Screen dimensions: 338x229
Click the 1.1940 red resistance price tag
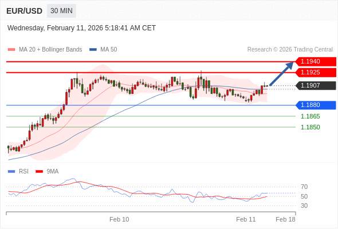pyautogui.click(x=316, y=62)
